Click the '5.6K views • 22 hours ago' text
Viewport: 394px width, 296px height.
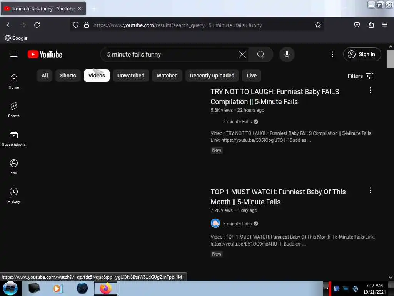point(237,110)
